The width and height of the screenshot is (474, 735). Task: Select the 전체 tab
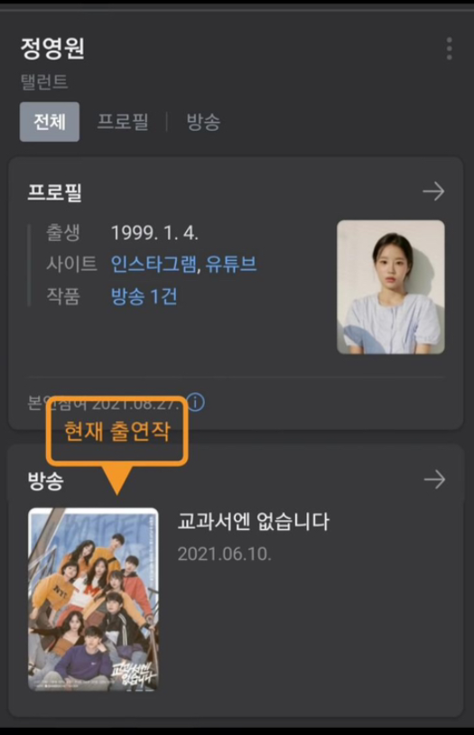click(50, 122)
